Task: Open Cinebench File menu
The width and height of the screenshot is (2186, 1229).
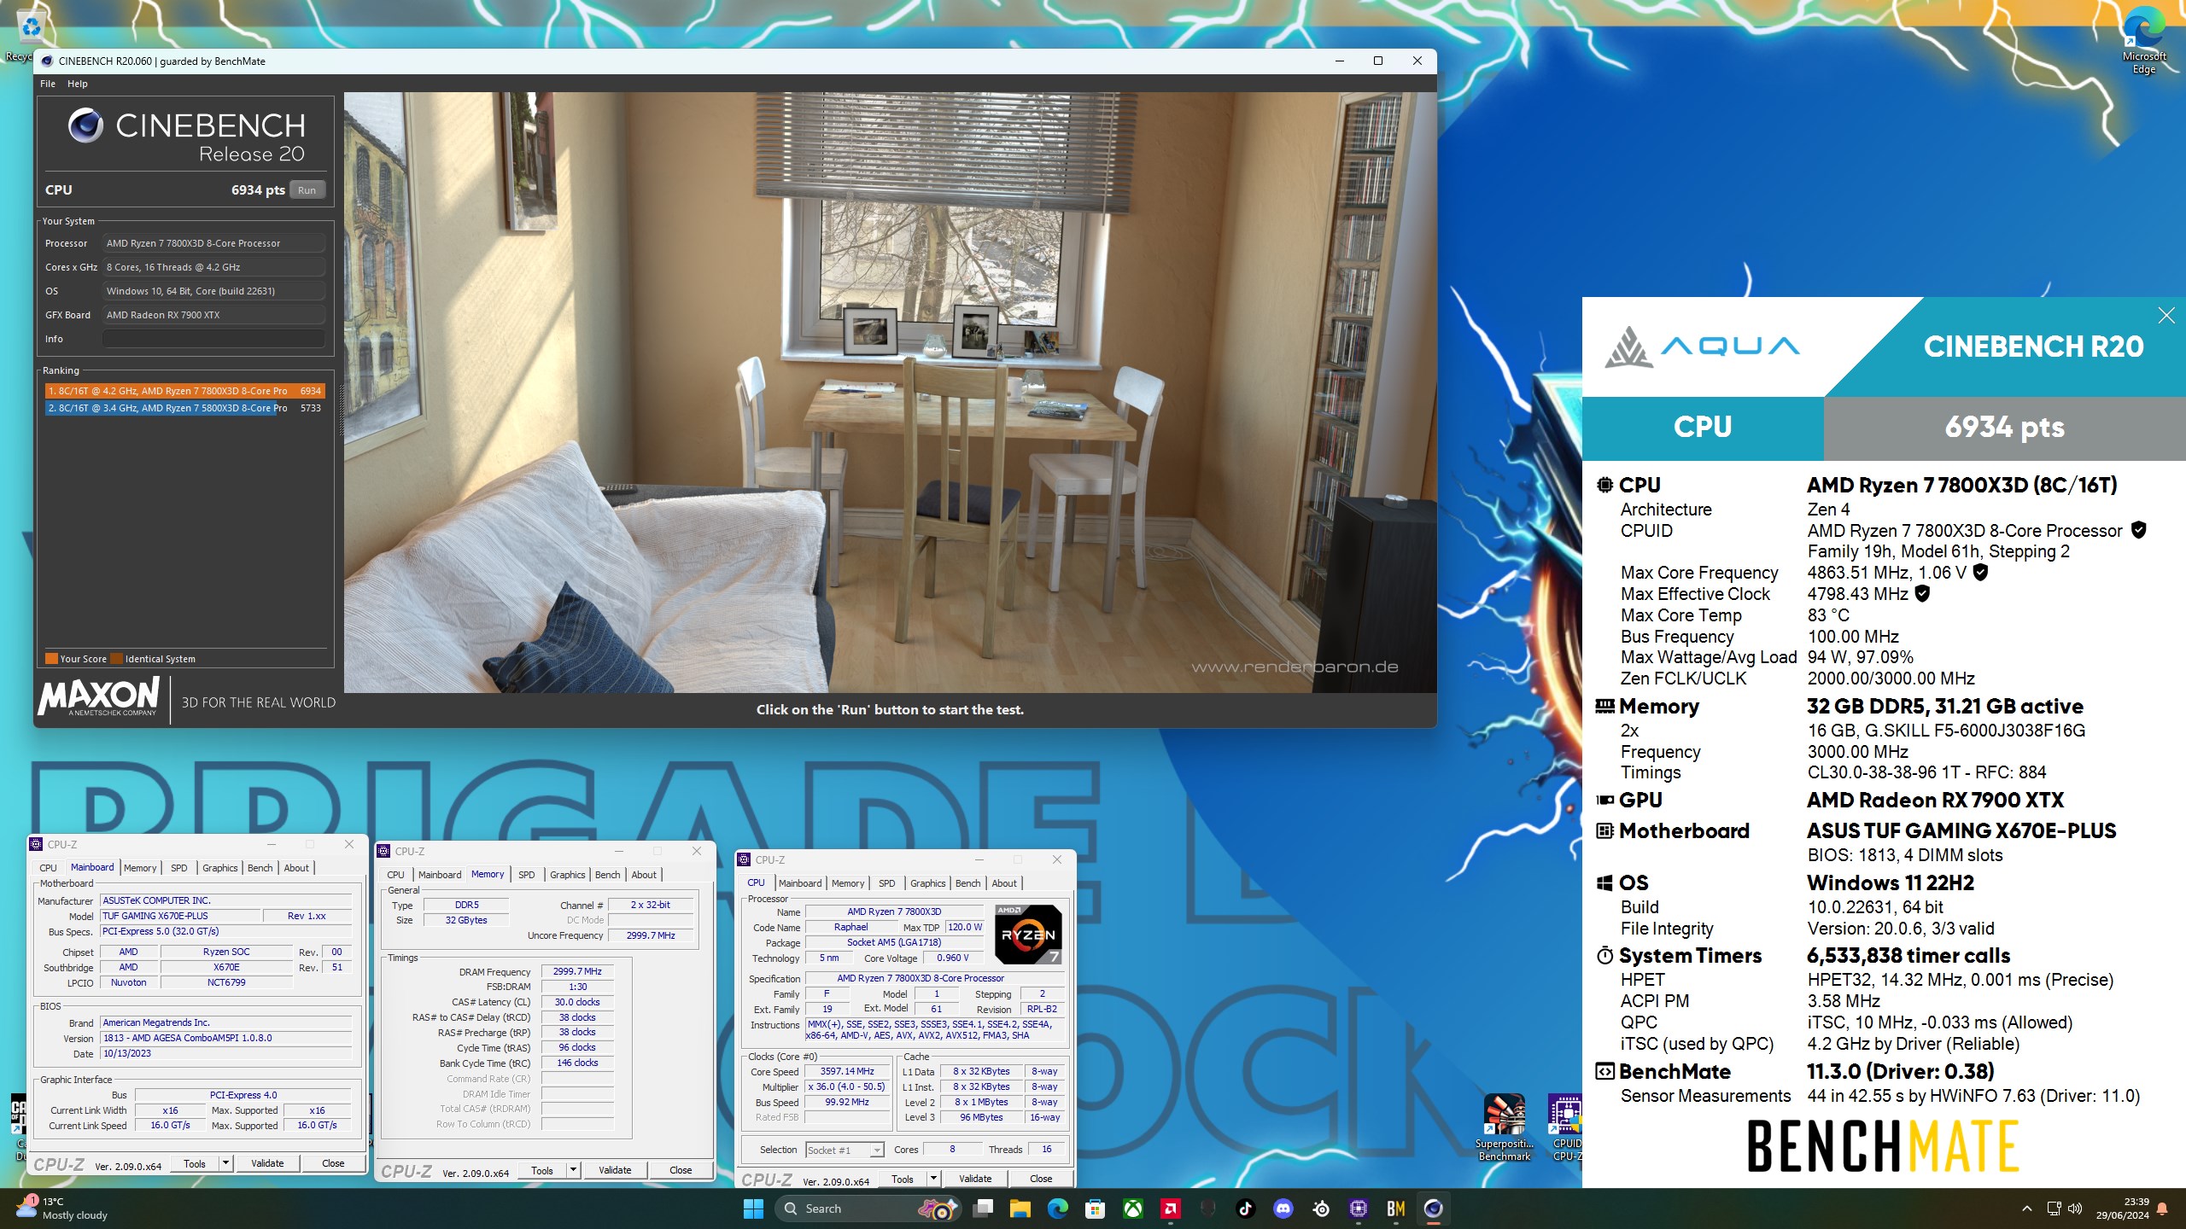Action: point(48,84)
